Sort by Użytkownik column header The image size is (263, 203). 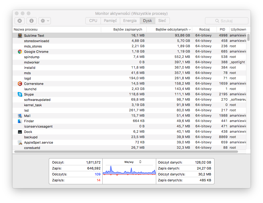coord(238,29)
